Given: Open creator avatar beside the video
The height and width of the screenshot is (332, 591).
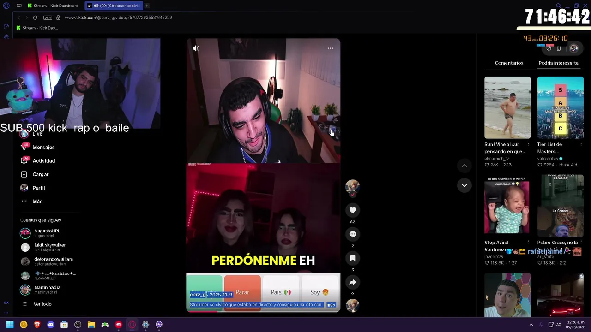Looking at the screenshot, I should 353,187.
